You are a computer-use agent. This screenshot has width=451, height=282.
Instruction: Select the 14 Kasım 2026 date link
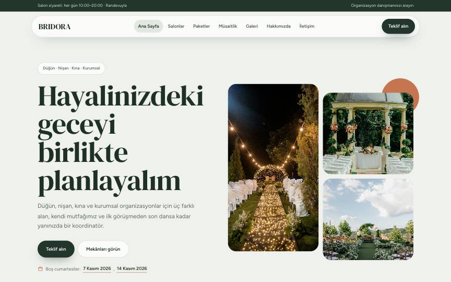132,268
